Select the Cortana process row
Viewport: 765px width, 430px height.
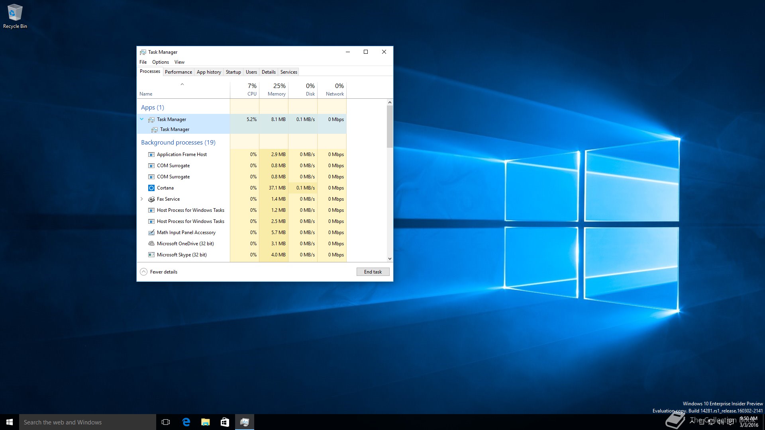tap(242, 188)
